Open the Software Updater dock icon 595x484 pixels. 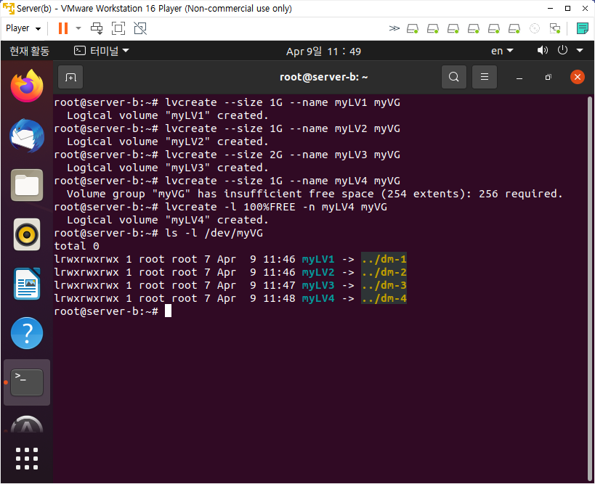point(27,424)
